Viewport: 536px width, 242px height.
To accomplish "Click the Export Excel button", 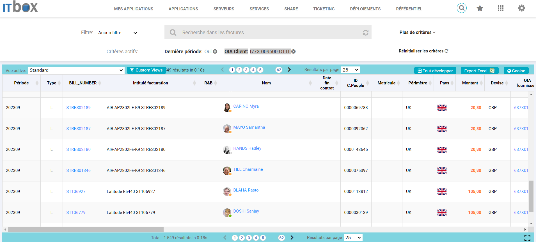I will point(479,71).
